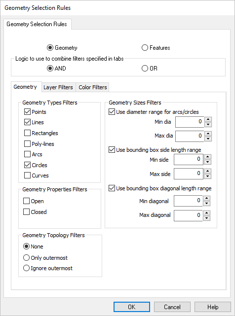Switch to the Layer Filters tab

click(x=58, y=87)
